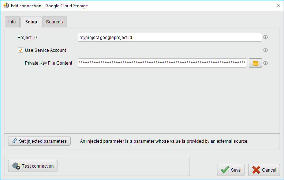The image size is (284, 180).
Task: Click the info icon next to Private Key field
Action: [x=266, y=63]
